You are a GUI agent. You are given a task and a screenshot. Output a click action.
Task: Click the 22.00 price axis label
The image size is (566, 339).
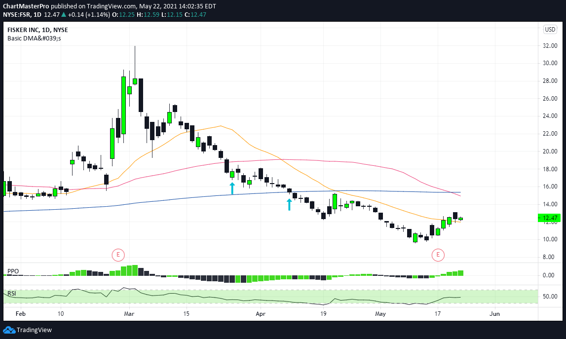[x=550, y=134]
